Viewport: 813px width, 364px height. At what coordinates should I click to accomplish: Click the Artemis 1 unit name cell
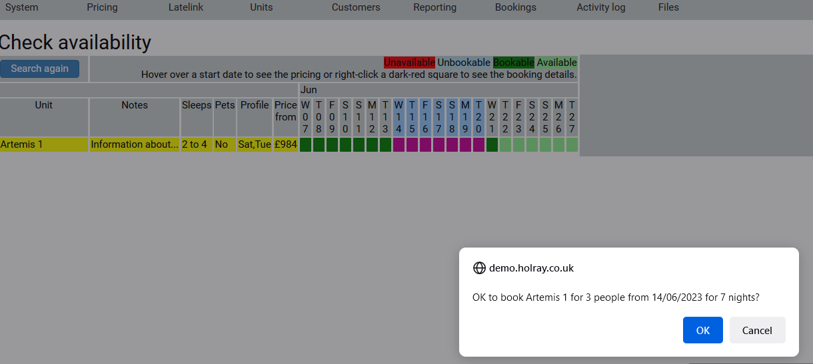pos(43,144)
